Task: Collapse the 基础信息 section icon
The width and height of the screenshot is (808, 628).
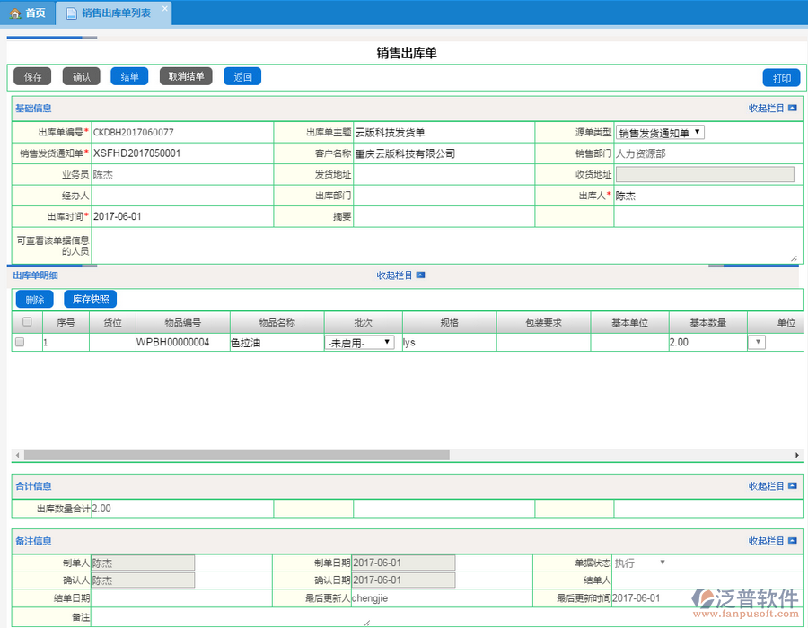Action: pos(792,109)
